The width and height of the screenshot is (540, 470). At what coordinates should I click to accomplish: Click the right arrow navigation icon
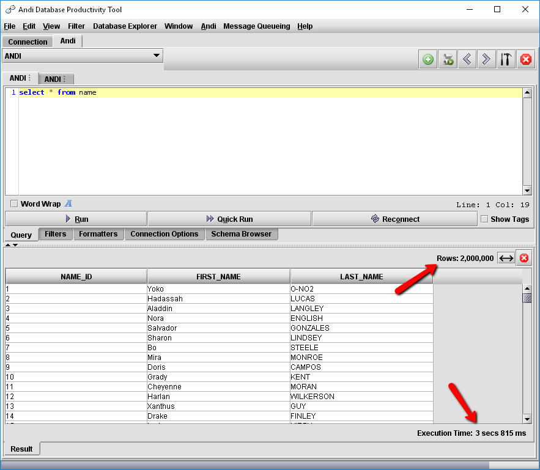(x=487, y=59)
